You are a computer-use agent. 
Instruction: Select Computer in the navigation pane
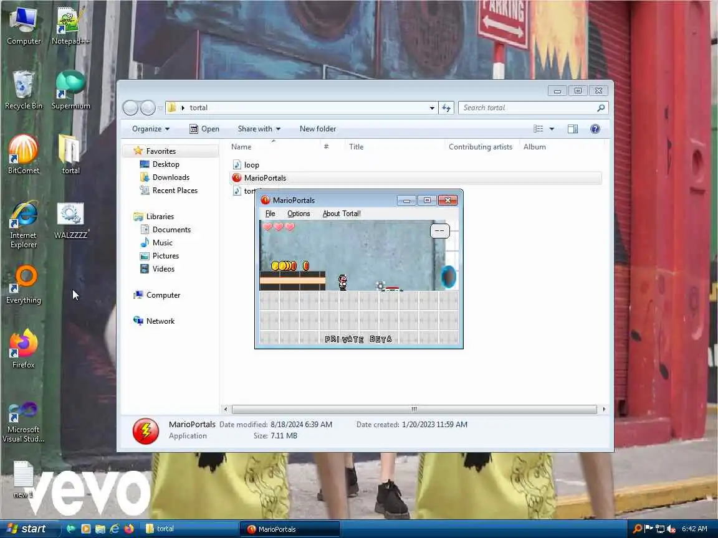pyautogui.click(x=163, y=295)
